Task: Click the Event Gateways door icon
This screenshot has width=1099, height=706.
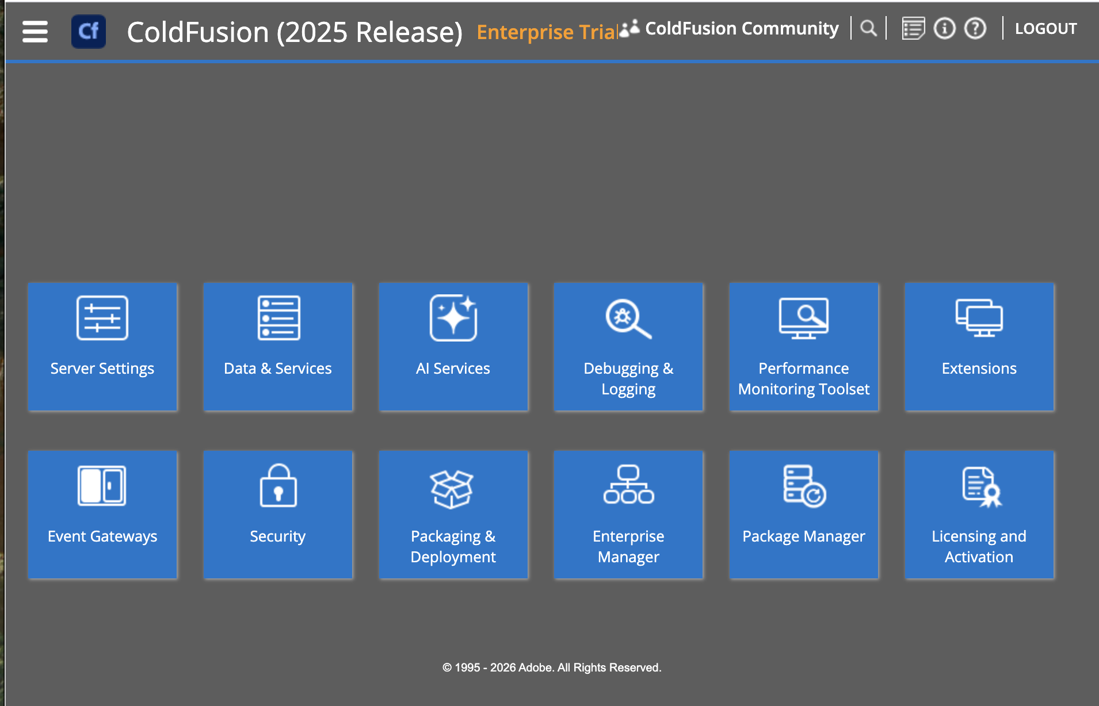Action: [102, 486]
